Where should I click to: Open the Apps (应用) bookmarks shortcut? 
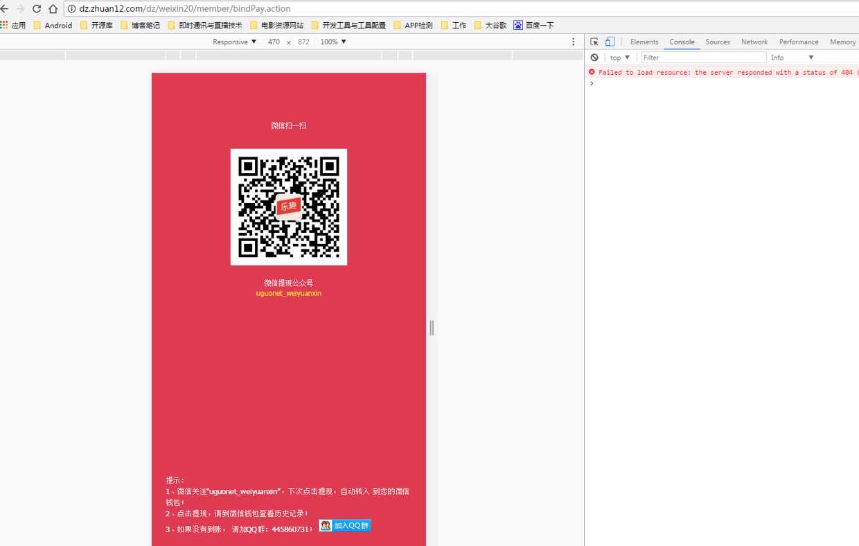pyautogui.click(x=13, y=26)
